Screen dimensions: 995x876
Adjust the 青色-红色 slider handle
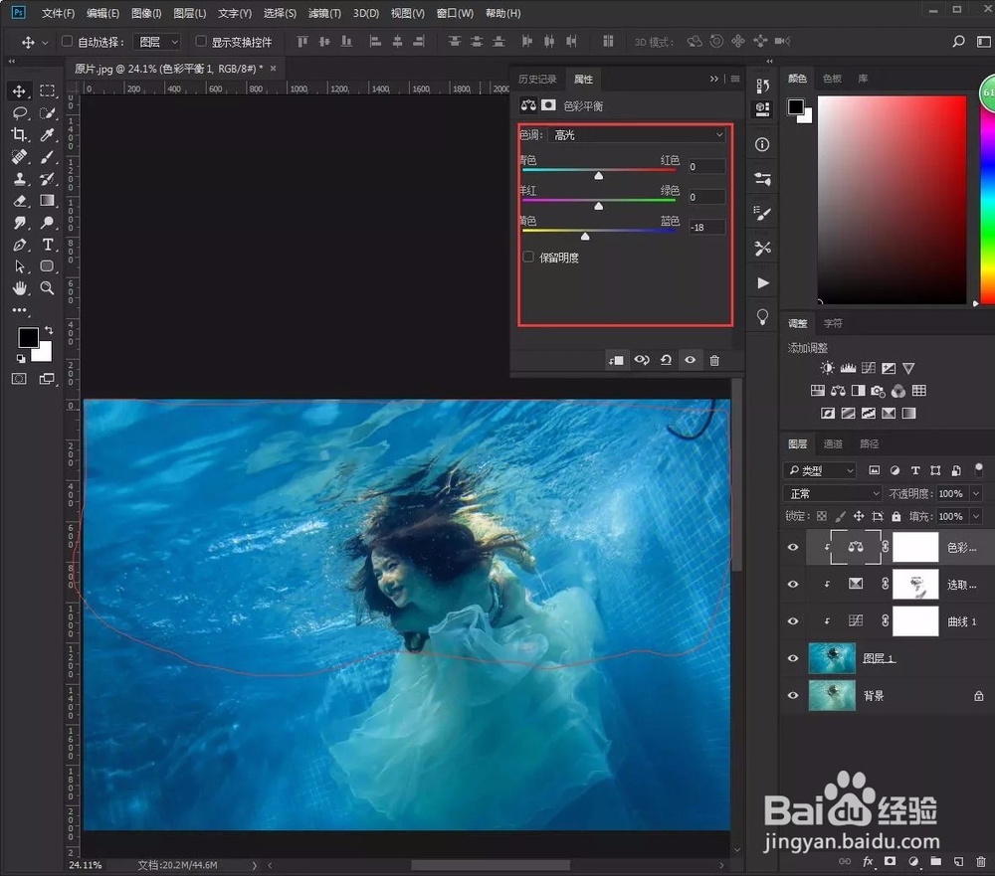[598, 176]
